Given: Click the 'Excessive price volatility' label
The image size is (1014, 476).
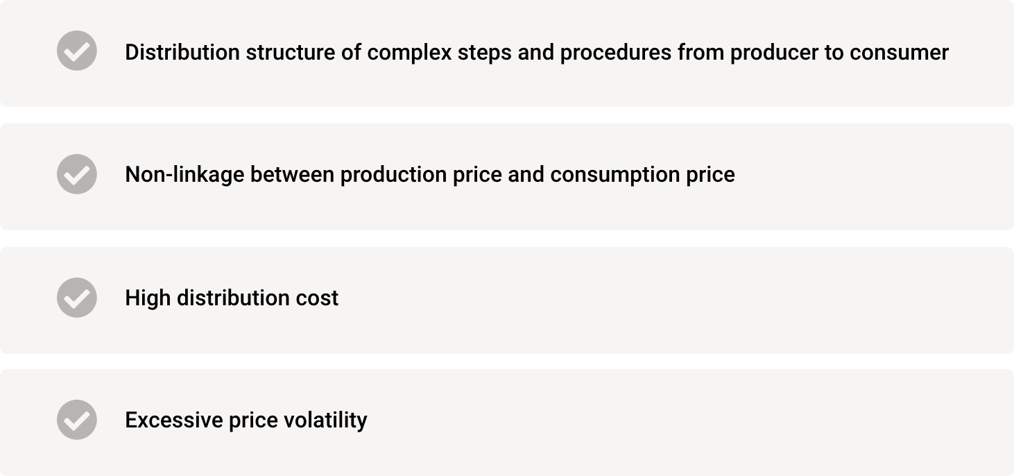Looking at the screenshot, I should pos(246,420).
